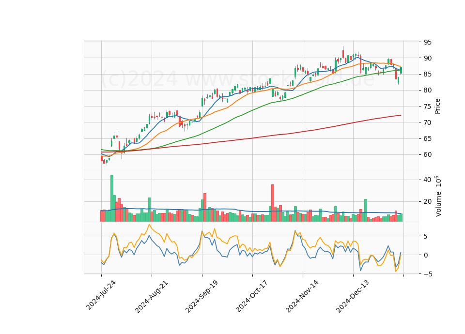This screenshot has height=334, width=465.
Task: Select price tick 85
Action: coord(428,74)
